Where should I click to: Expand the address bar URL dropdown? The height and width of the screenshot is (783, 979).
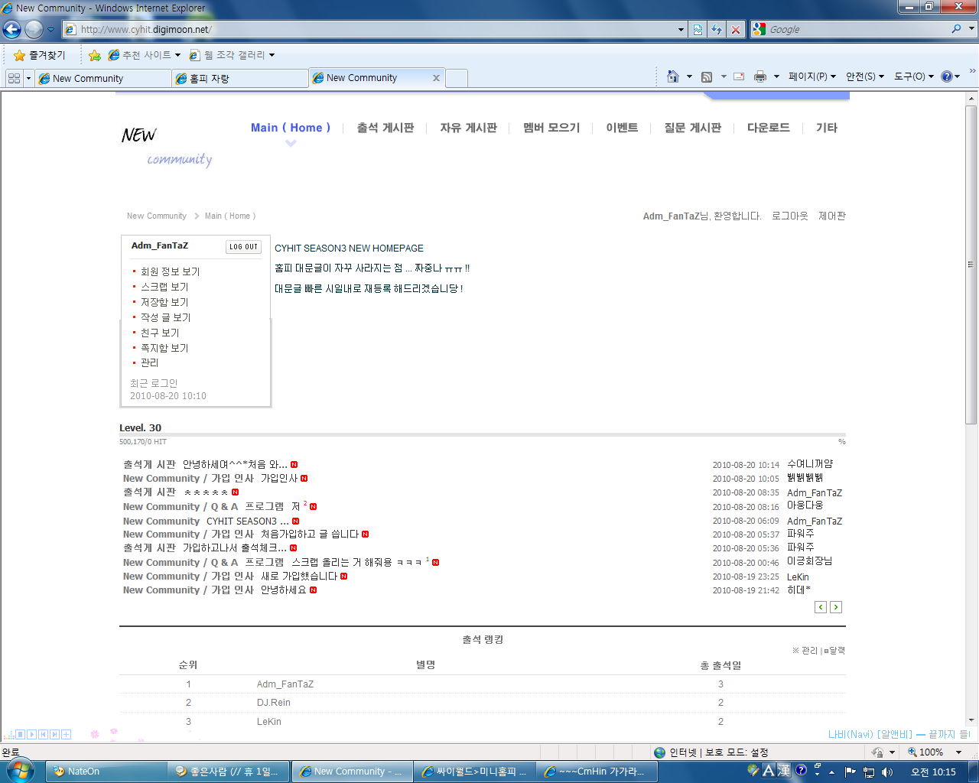coord(681,30)
